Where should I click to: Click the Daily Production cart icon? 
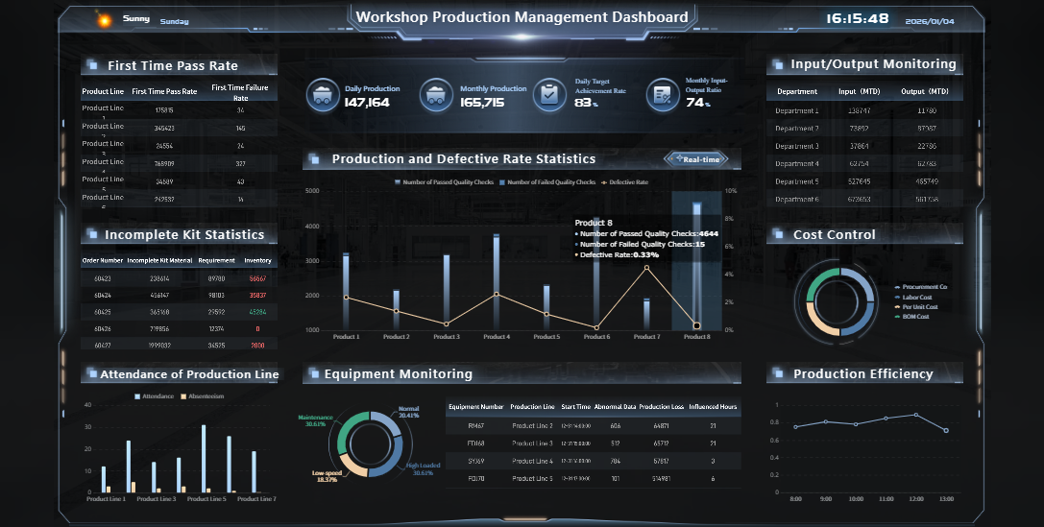click(x=323, y=95)
